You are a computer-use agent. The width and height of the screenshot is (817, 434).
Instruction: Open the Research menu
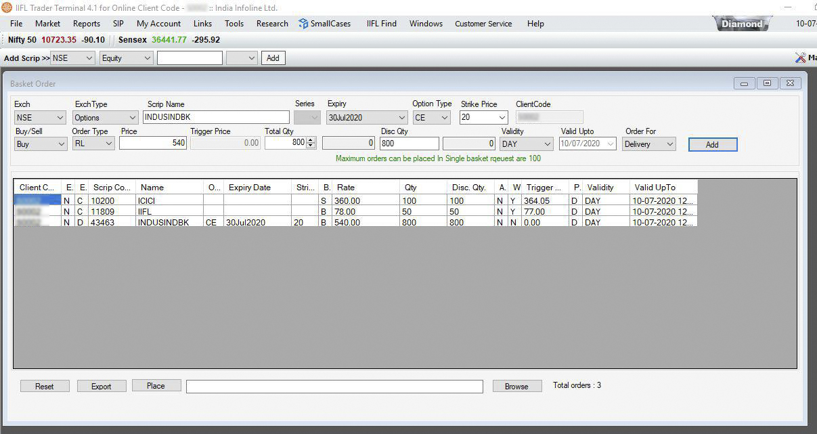272,24
